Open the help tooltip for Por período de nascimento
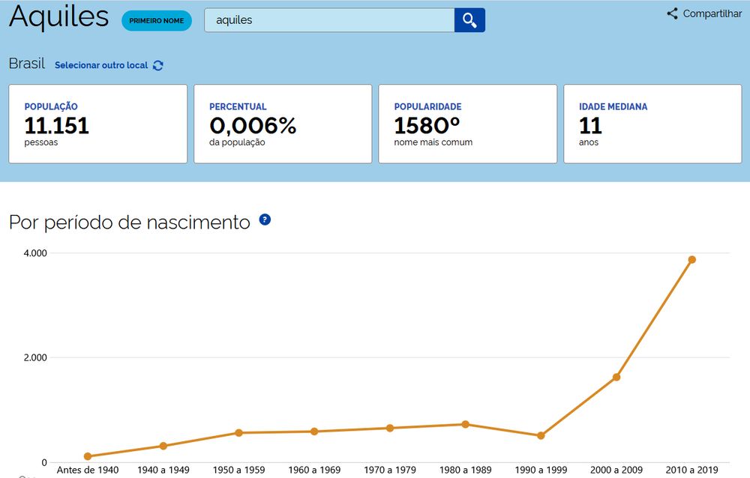 point(265,220)
